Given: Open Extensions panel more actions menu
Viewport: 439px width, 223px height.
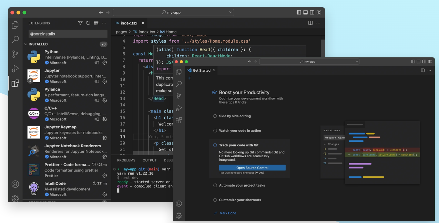Looking at the screenshot, I should coord(104,23).
